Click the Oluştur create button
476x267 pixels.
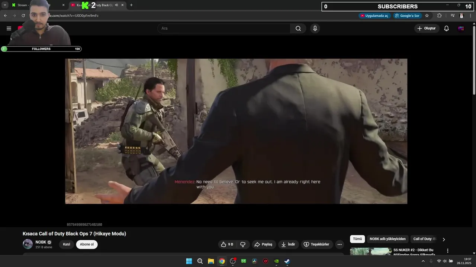click(x=427, y=29)
